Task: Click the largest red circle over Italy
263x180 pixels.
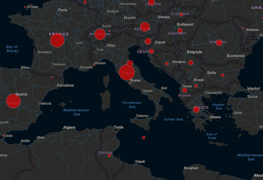Action: pyautogui.click(x=127, y=73)
